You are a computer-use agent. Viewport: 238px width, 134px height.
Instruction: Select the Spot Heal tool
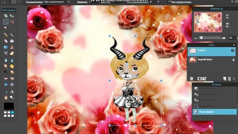pyautogui.click(x=12, y=79)
